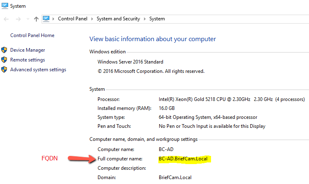The height and width of the screenshot is (184, 309).
Task: Open Advanced system settings link
Action: 38,70
